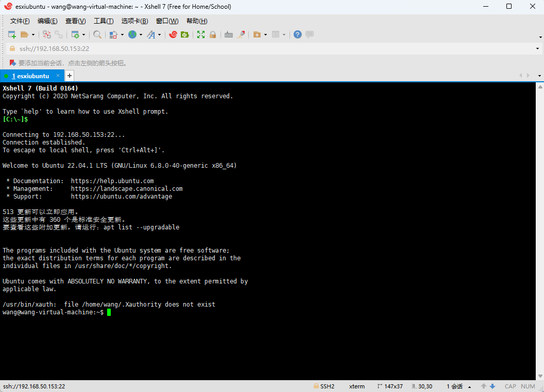This screenshot has height=392, width=544.
Task: Click the Encoding globe icon
Action: [x=132, y=34]
